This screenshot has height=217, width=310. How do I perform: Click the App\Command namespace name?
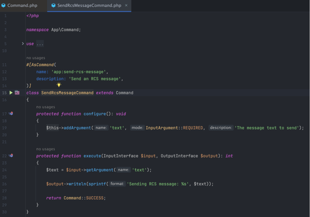65,30
